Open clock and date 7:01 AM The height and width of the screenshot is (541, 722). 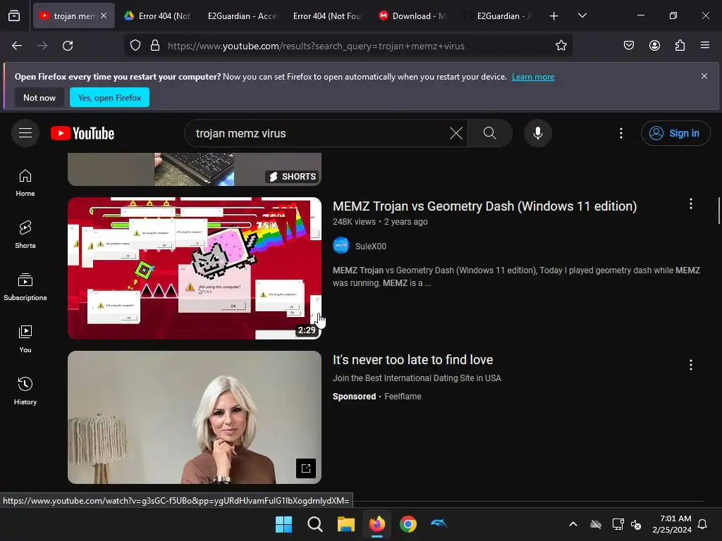coord(672,524)
